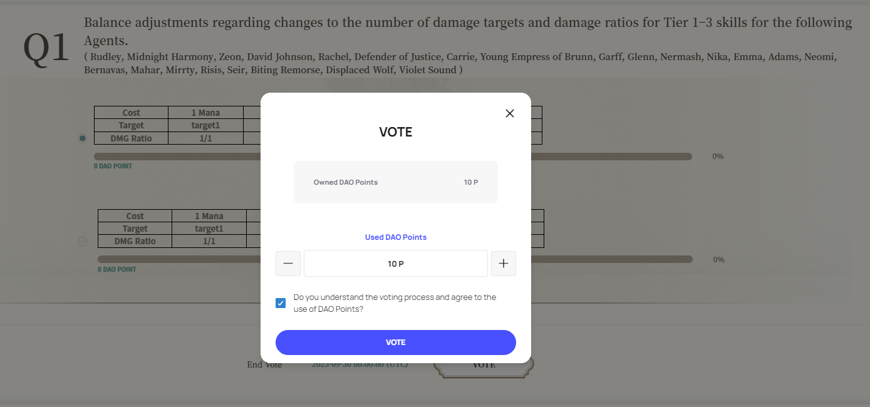Increase used DAO points with plus button
870x407 pixels.
(x=504, y=264)
